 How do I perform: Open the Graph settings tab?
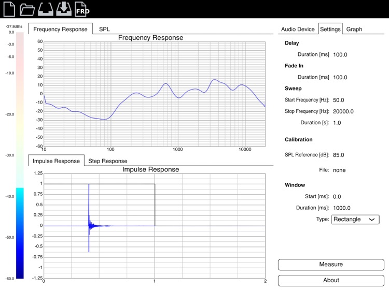pos(354,29)
